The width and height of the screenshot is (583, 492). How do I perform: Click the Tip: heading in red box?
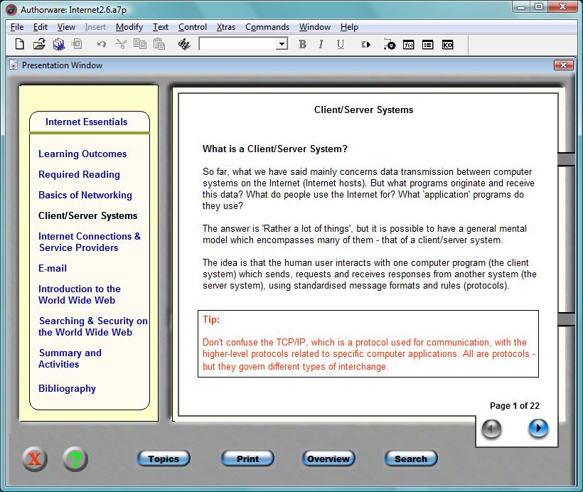(x=211, y=319)
